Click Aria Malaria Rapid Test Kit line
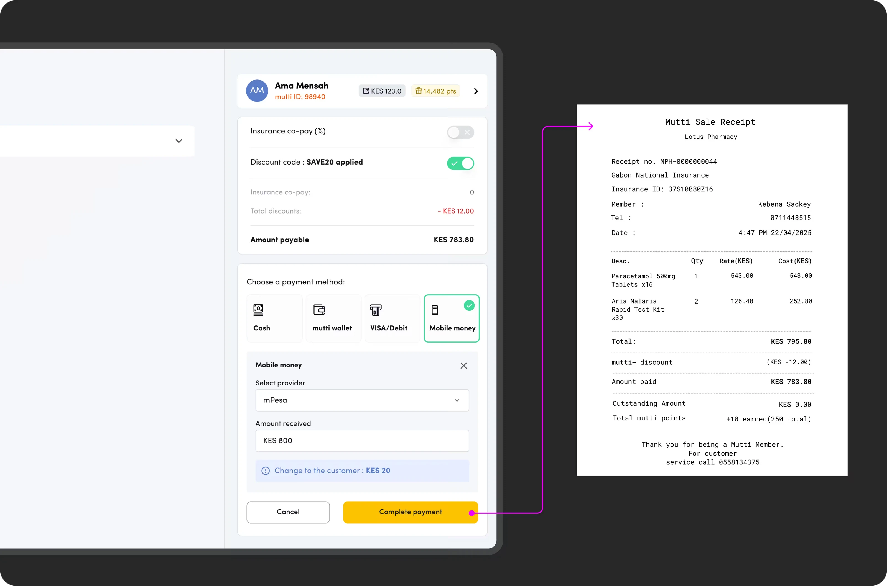Viewport: 887px width, 586px height. (x=711, y=309)
